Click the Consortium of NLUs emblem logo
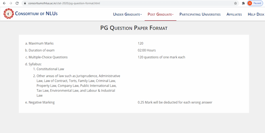 tap(9, 14)
